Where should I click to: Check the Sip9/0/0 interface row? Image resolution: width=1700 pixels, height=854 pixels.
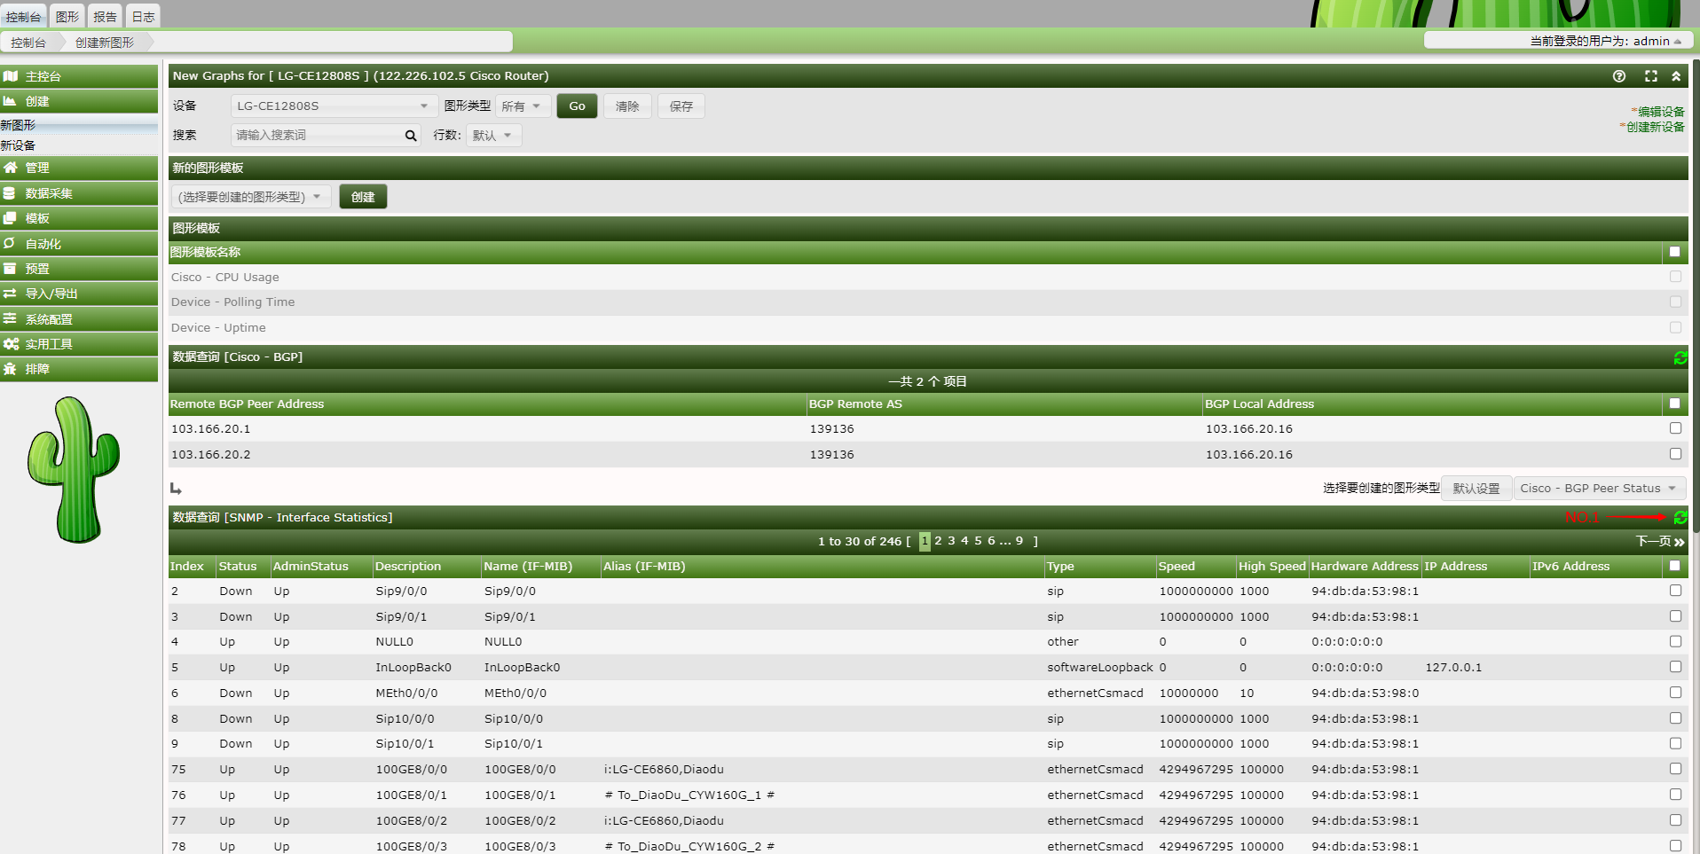click(x=1675, y=591)
